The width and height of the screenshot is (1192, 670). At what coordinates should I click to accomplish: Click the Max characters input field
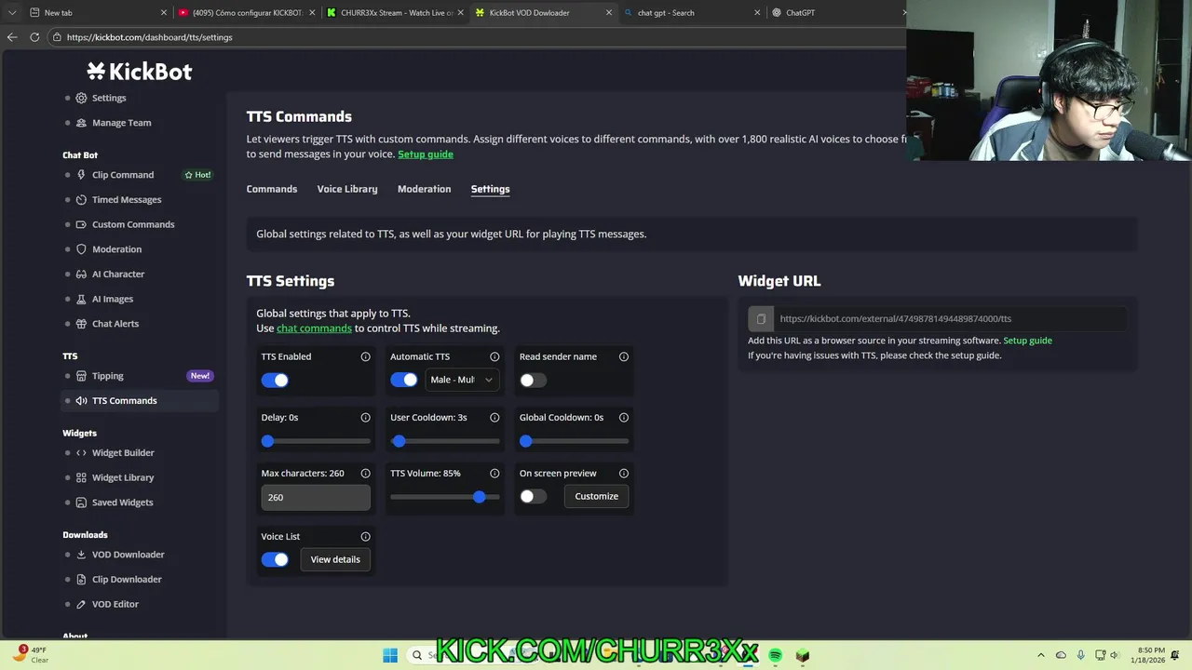(x=316, y=498)
